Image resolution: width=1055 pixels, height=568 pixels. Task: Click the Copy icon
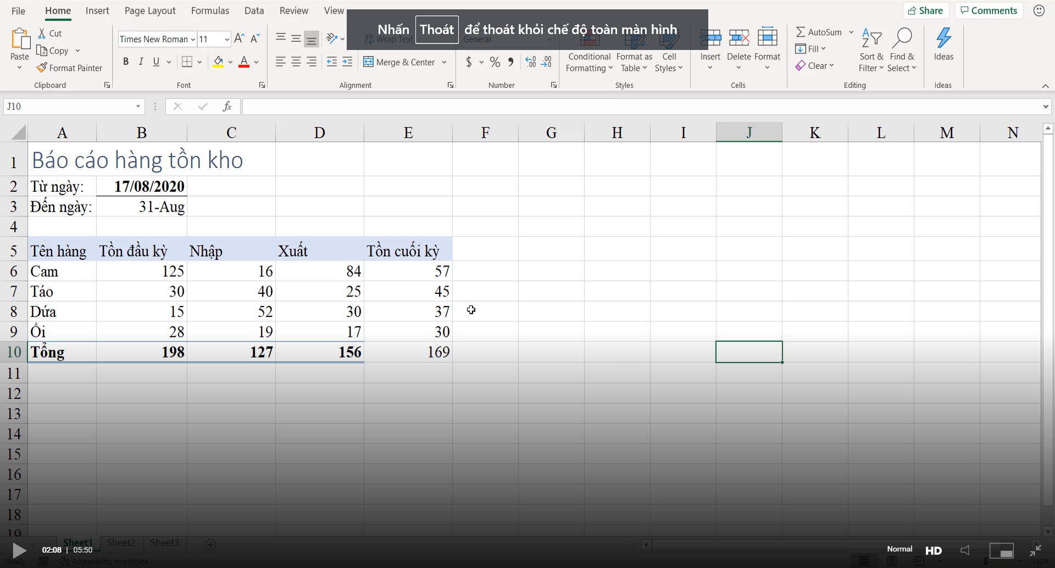tap(42, 51)
